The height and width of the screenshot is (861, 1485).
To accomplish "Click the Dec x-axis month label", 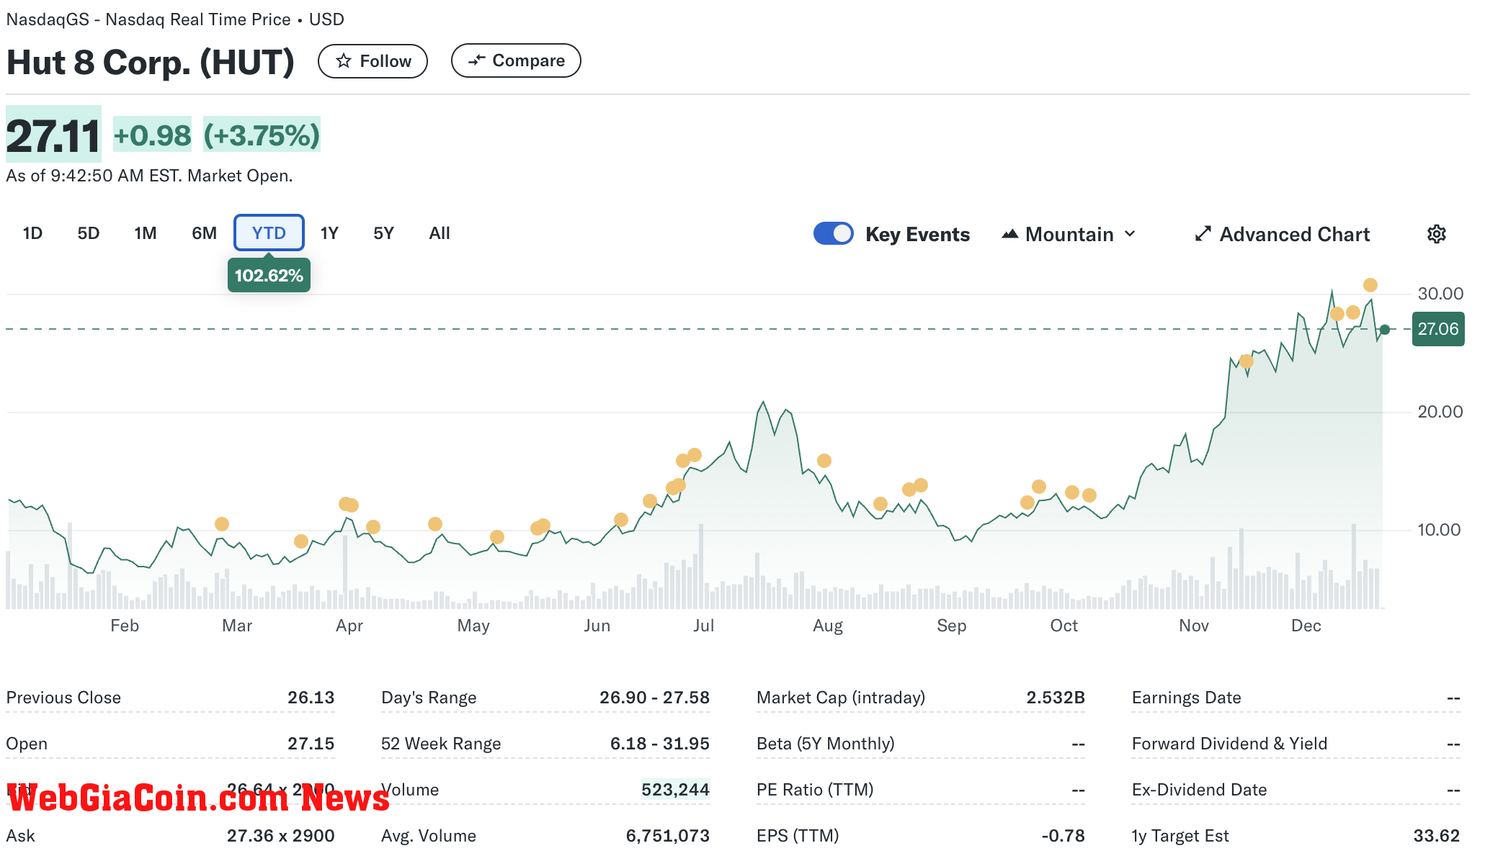I will pyautogui.click(x=1306, y=626).
